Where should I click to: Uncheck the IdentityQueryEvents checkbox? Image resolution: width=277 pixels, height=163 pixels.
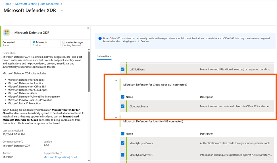point(122,155)
